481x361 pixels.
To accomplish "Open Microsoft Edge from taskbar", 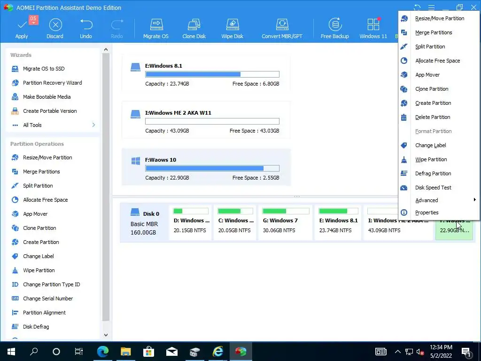I will pyautogui.click(x=103, y=352).
